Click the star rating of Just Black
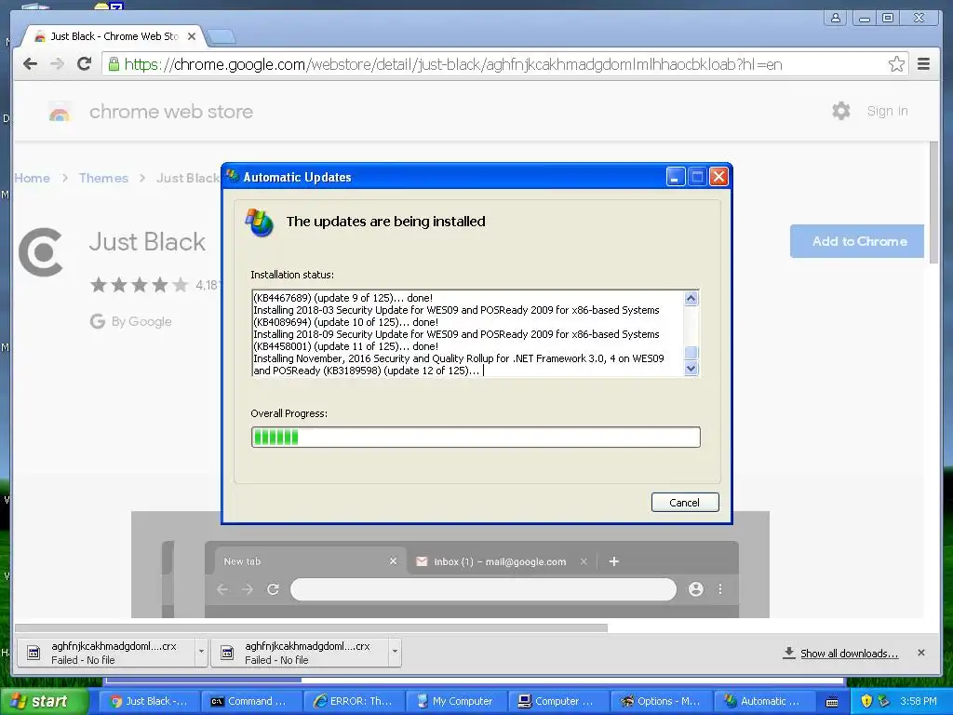Viewport: 953px width, 715px height. click(140, 285)
